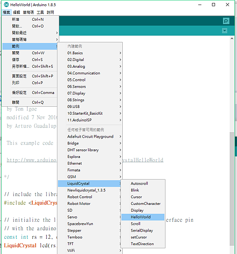
Task: Expand Newliquidcrystal_1.3.5 examples
Action: (x=90, y=190)
